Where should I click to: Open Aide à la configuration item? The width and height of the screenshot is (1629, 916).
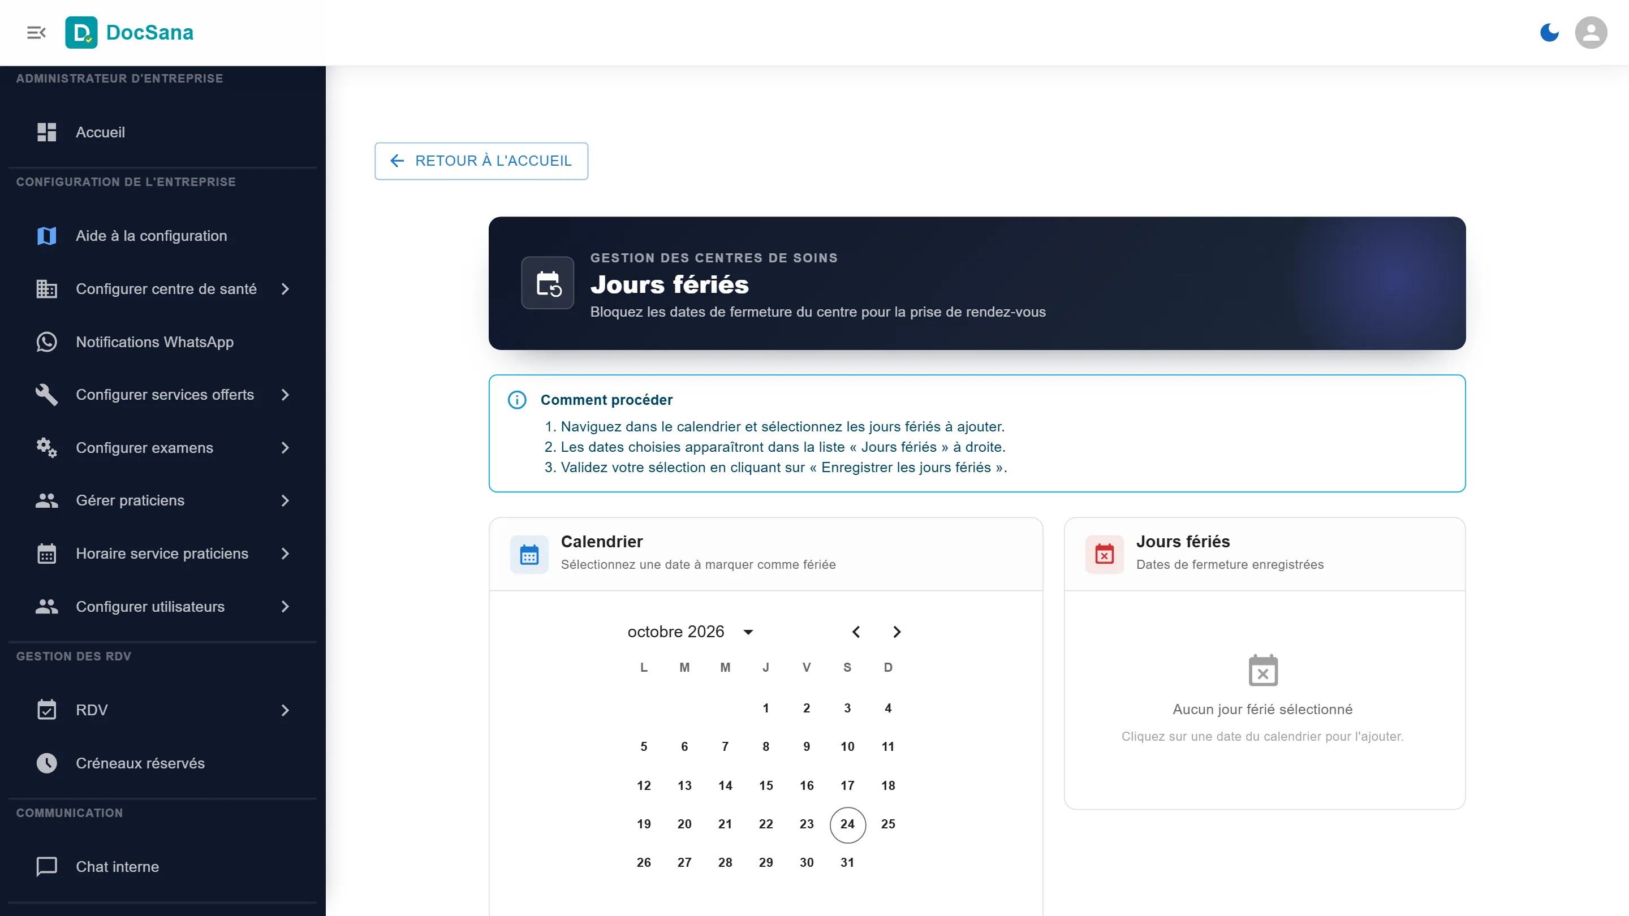[x=162, y=236]
